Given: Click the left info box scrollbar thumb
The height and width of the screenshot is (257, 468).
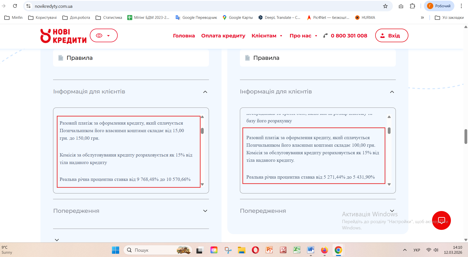Looking at the screenshot, I should (202, 131).
